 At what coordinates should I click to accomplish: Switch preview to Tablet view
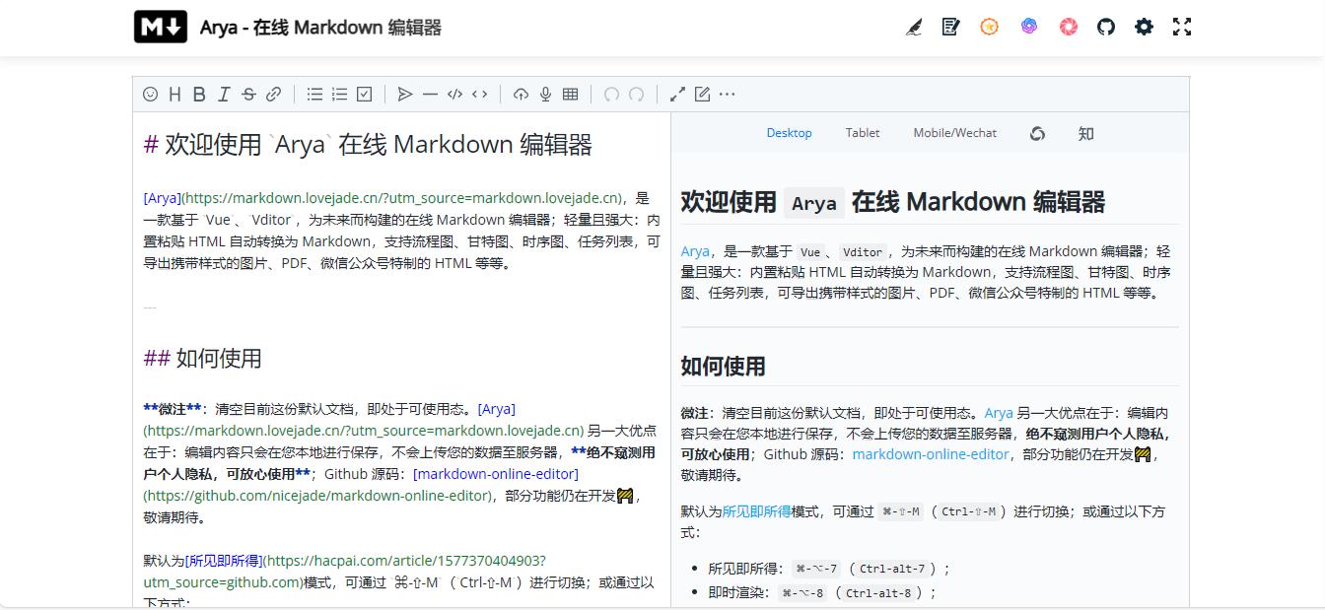pyautogui.click(x=862, y=132)
